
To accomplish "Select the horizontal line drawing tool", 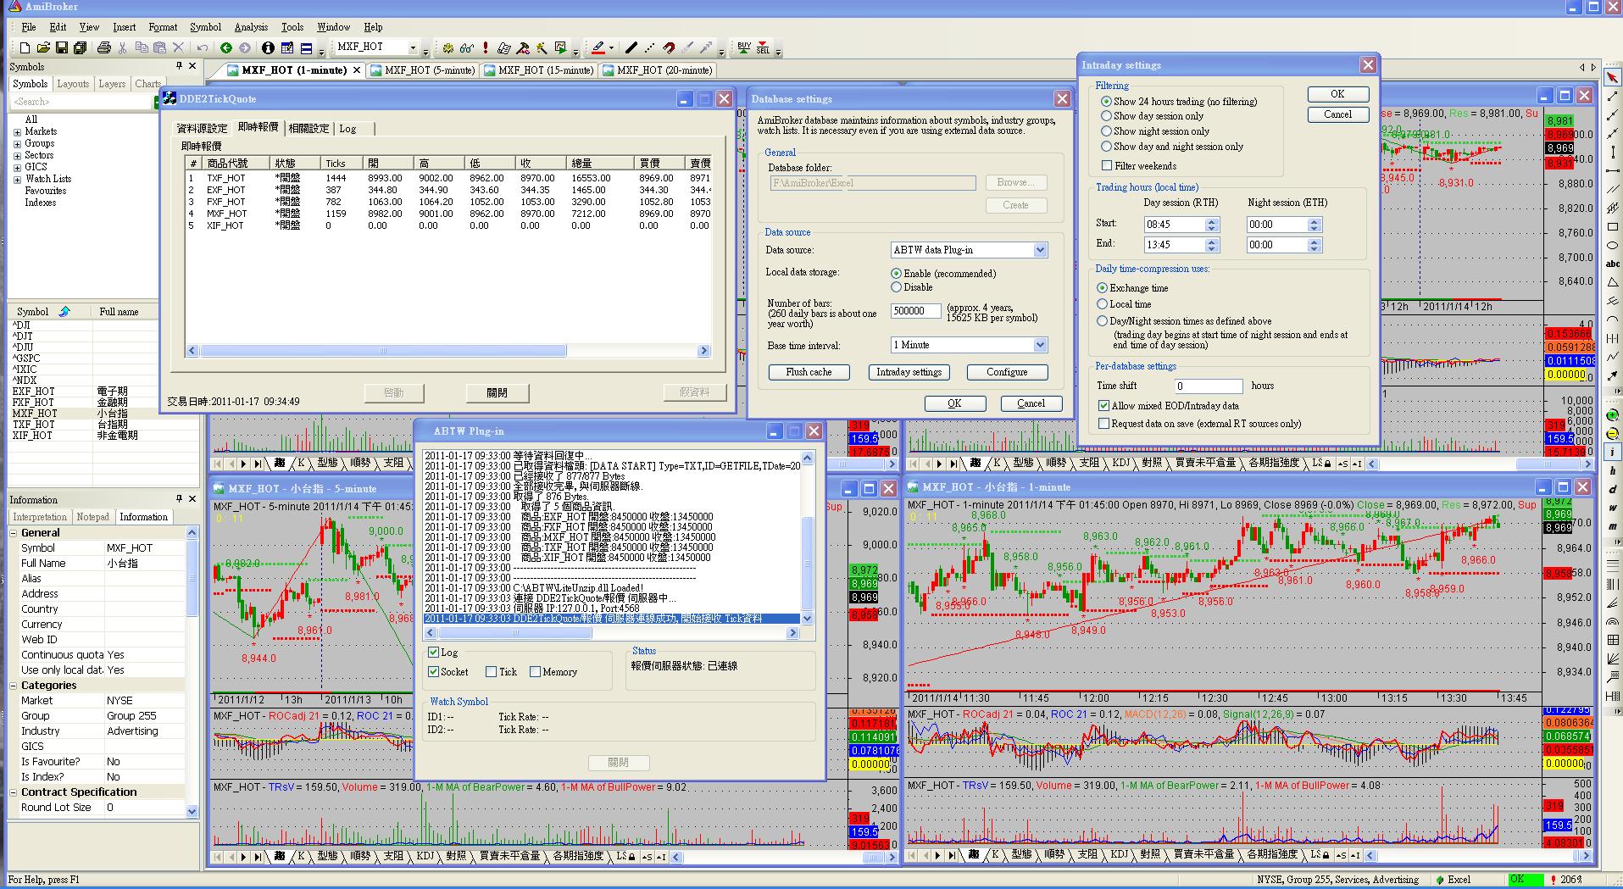I will (1613, 170).
